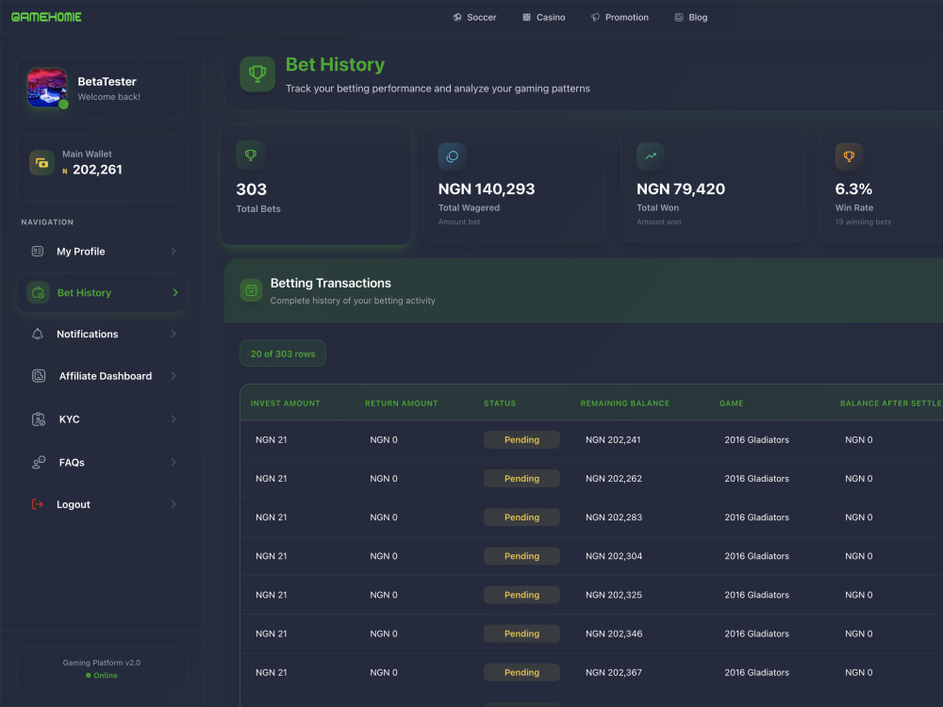The height and width of the screenshot is (707, 943).
Task: Click the Status column header
Action: [x=500, y=403]
